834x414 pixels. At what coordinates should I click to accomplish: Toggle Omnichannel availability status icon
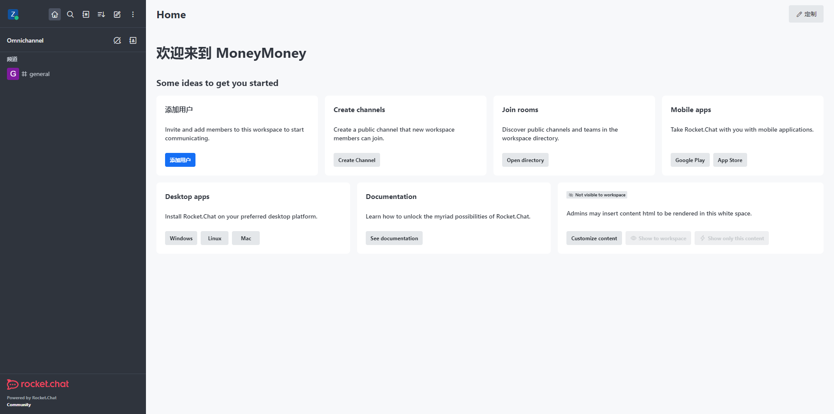117,40
